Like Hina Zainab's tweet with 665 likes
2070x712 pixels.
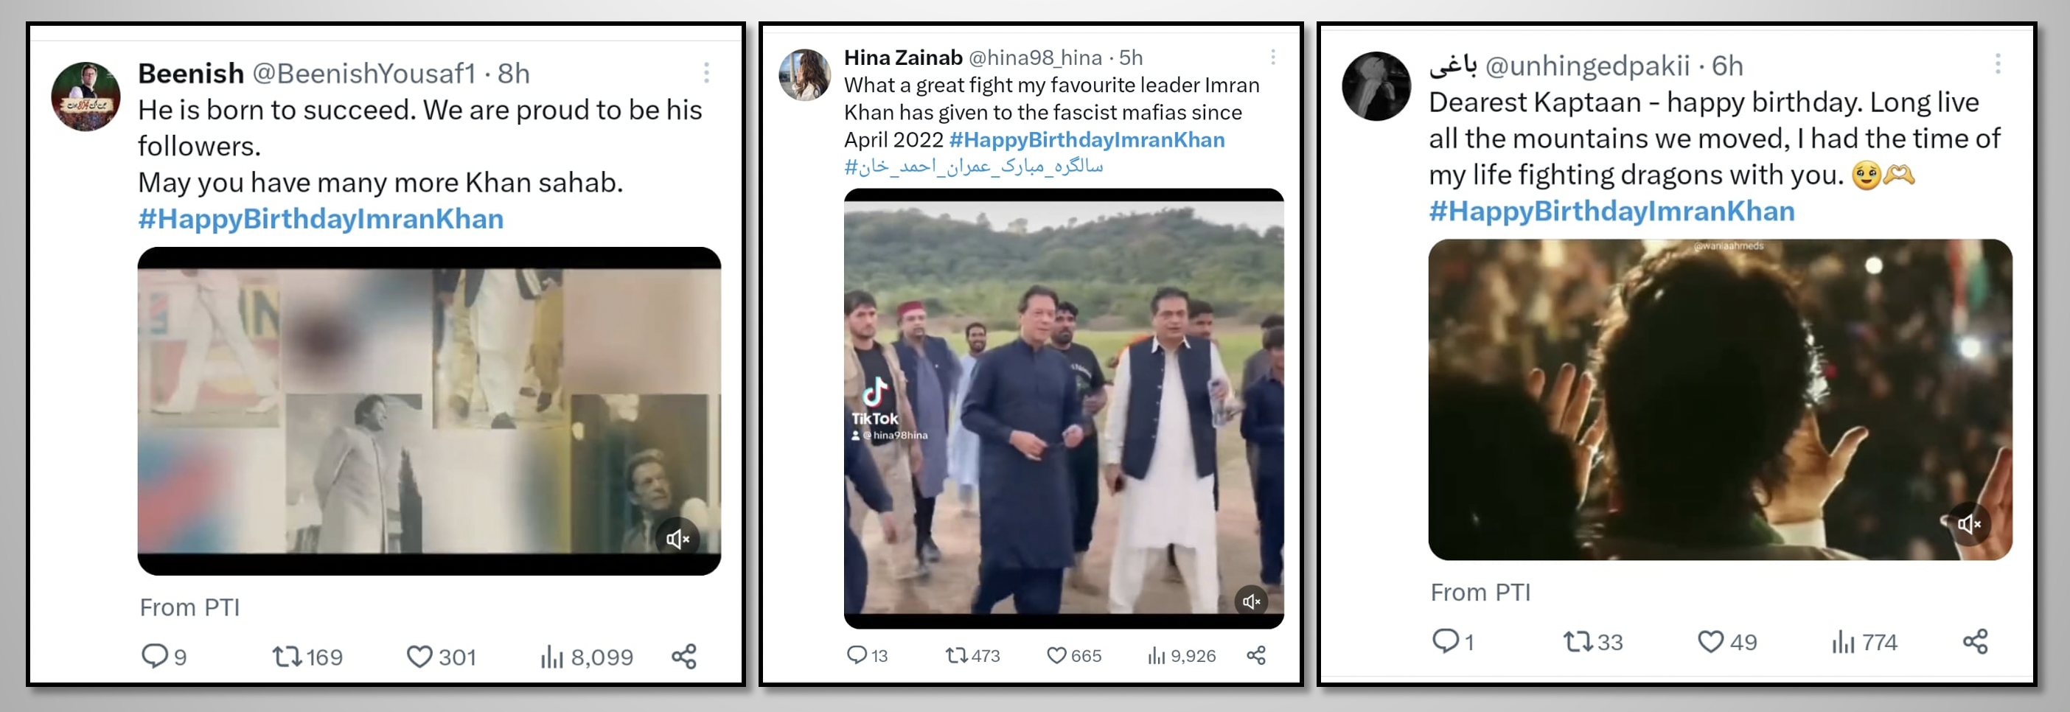(x=1056, y=656)
